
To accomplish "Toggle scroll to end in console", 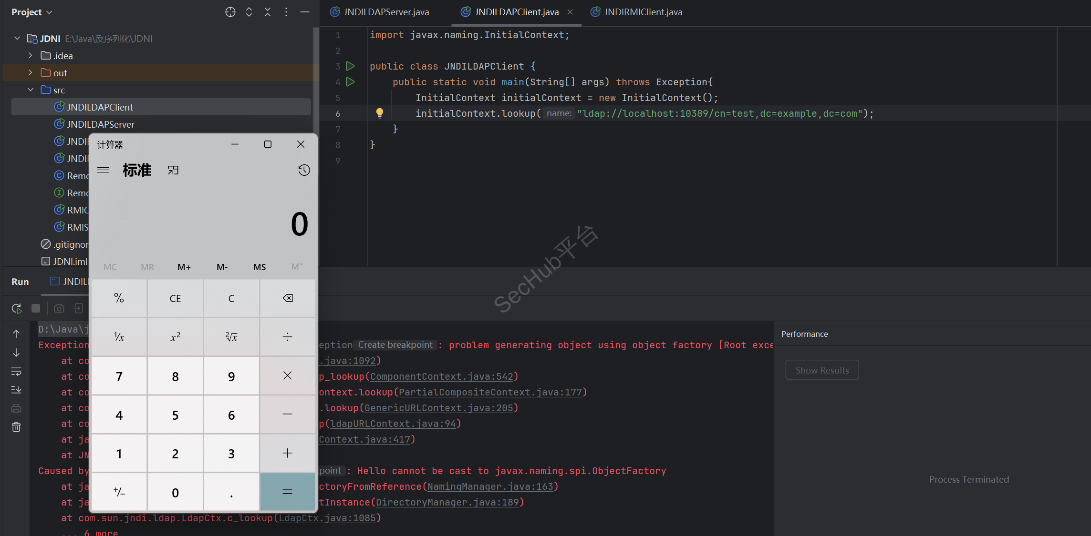I will pos(16,390).
